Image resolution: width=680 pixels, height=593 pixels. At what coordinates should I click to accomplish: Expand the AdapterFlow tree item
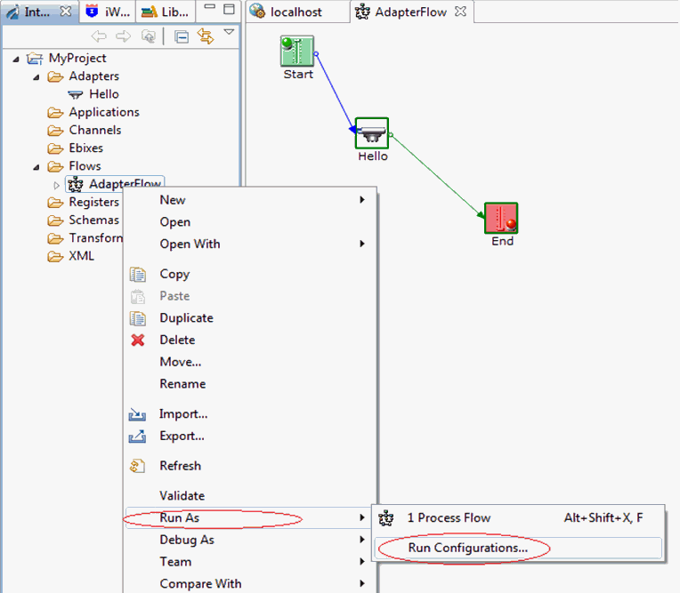[56, 185]
